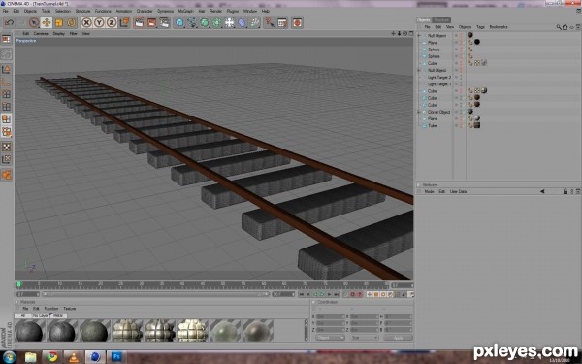Select the Cloner Object row
The width and height of the screenshot is (582, 364).
(x=438, y=112)
